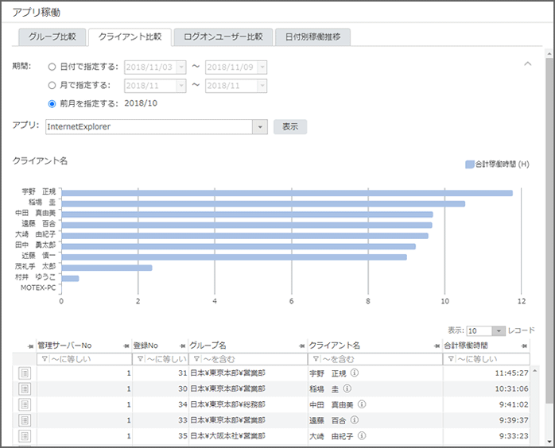Click the アプリ InternetExplorer input field
This screenshot has width=555, height=448.
pos(149,127)
